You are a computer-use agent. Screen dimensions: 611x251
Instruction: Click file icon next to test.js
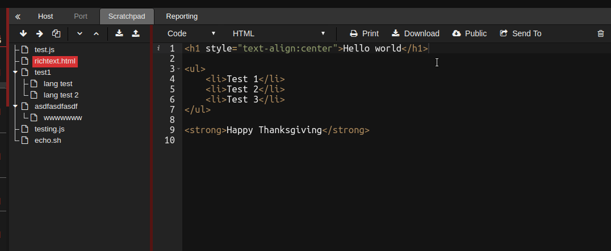(25, 50)
